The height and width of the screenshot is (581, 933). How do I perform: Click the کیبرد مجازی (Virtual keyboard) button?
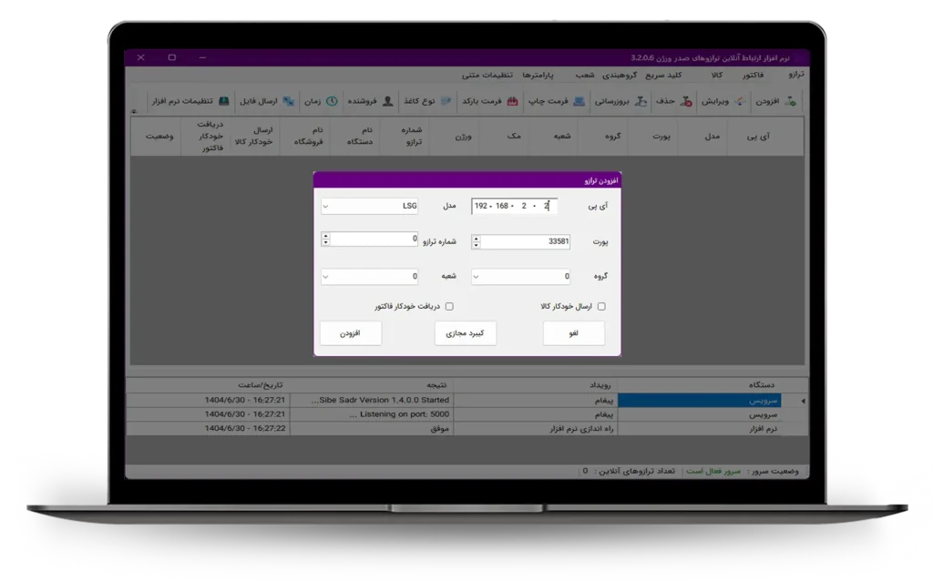point(466,334)
